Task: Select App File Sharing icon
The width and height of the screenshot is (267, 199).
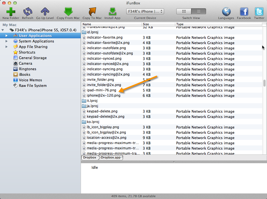Action: click(x=16, y=47)
